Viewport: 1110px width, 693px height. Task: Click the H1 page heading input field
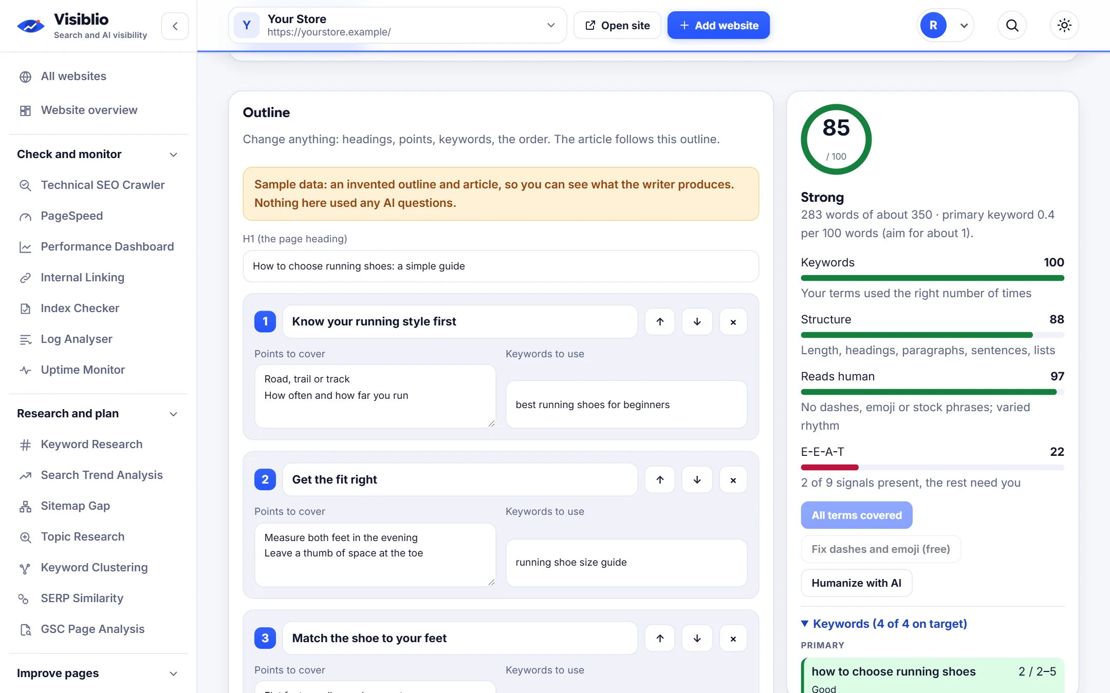501,266
